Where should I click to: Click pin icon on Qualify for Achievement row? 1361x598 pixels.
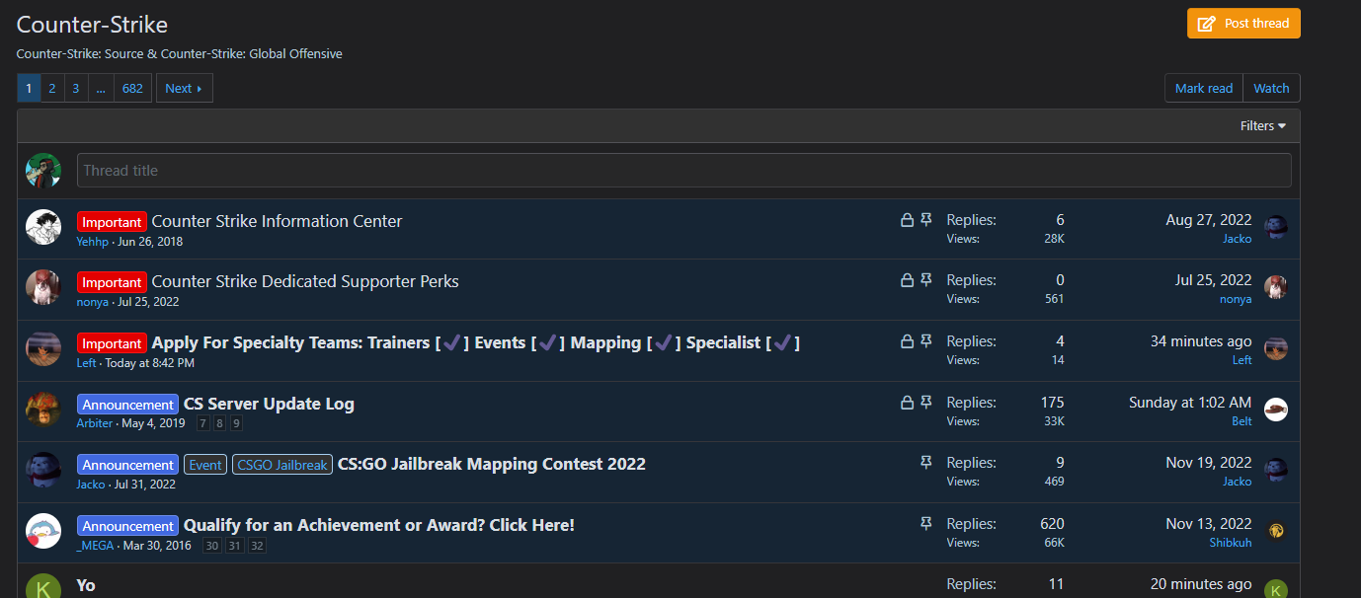point(926,524)
